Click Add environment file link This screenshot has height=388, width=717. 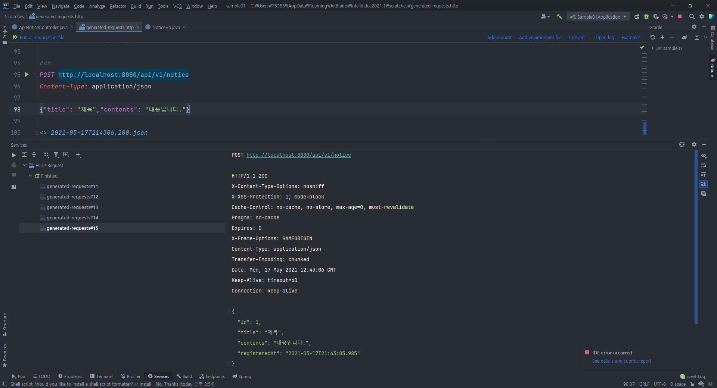pyautogui.click(x=540, y=37)
